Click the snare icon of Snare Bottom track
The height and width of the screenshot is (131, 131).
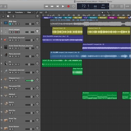tap(6, 128)
